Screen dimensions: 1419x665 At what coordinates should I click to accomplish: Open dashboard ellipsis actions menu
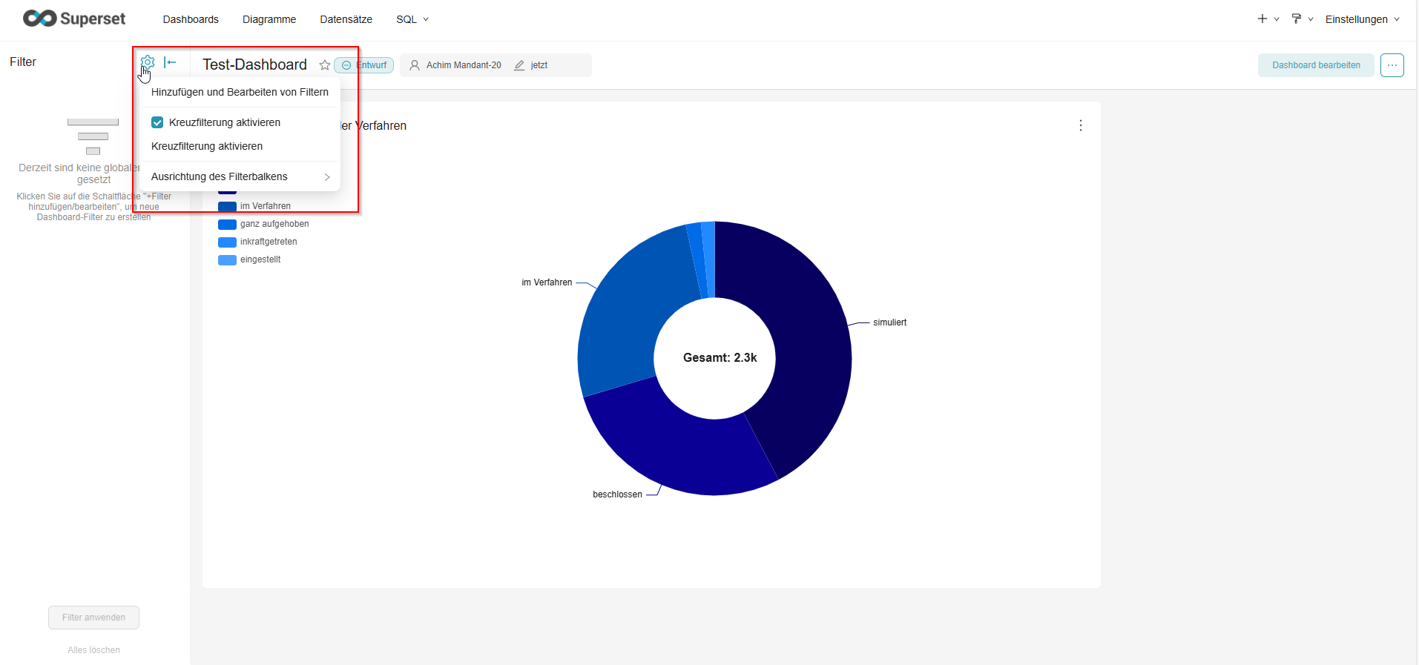[x=1392, y=65]
